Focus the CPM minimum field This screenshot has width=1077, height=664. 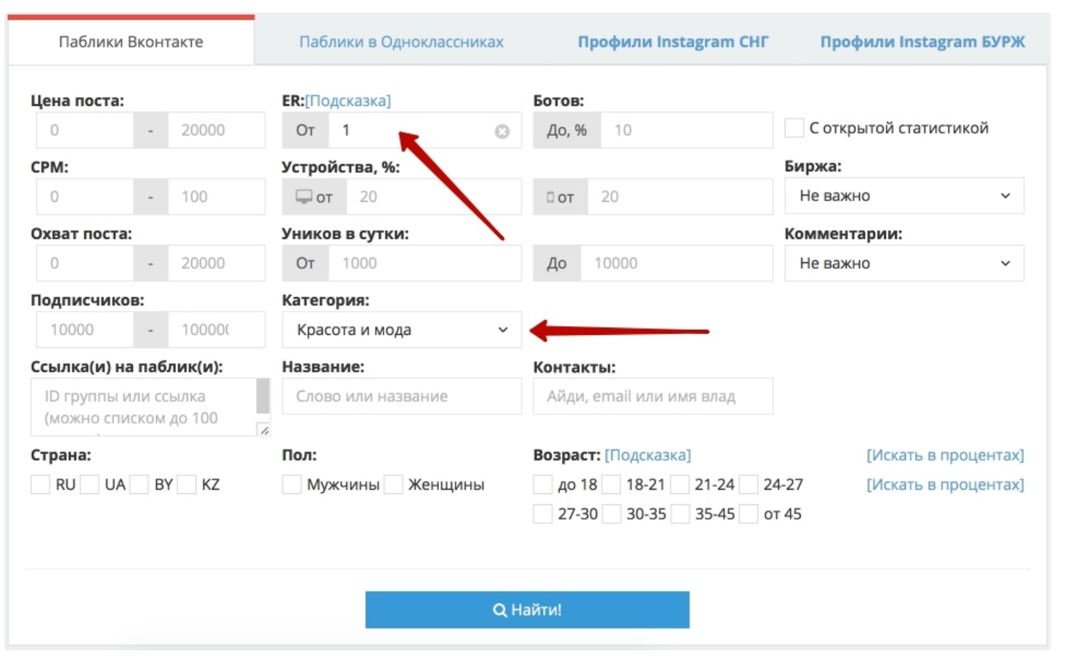pos(85,197)
